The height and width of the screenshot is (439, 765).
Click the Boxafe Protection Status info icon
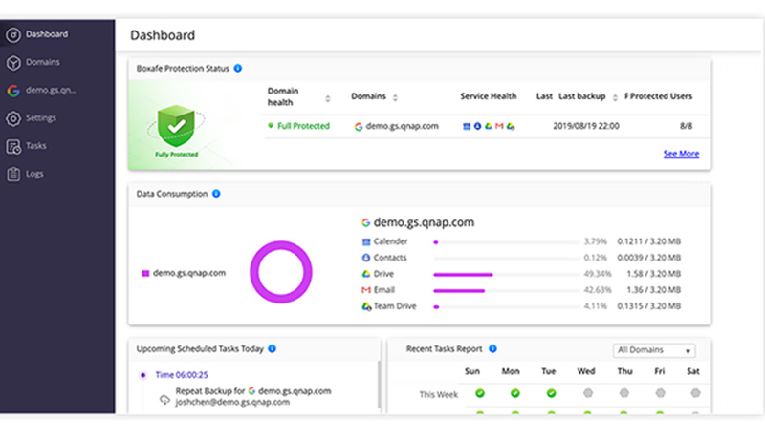pos(238,69)
